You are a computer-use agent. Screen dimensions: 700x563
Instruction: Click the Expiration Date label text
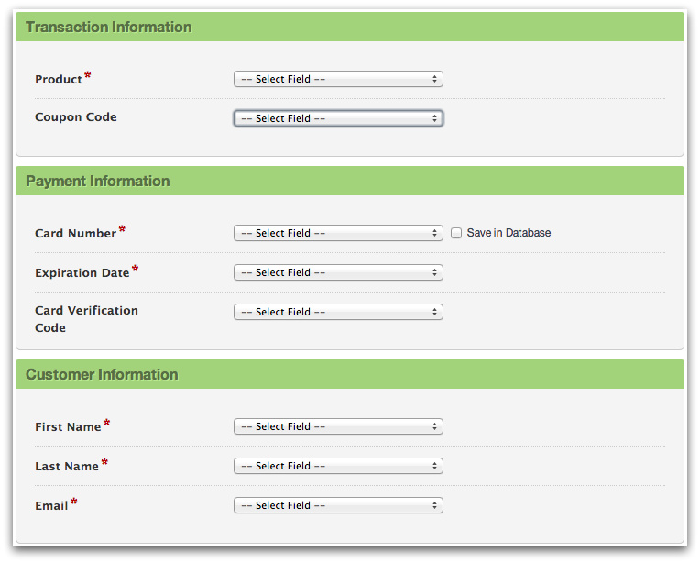82,273
